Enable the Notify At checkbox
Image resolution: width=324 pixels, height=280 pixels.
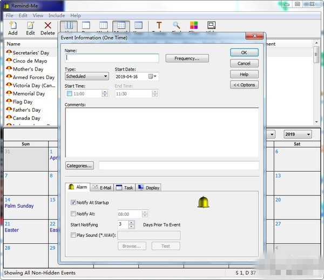[x=73, y=214]
